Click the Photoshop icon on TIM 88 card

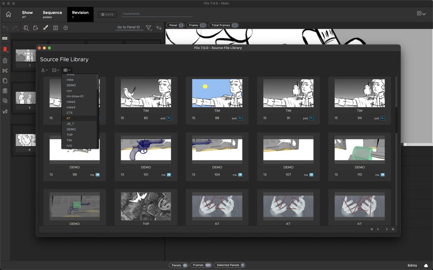(240, 118)
